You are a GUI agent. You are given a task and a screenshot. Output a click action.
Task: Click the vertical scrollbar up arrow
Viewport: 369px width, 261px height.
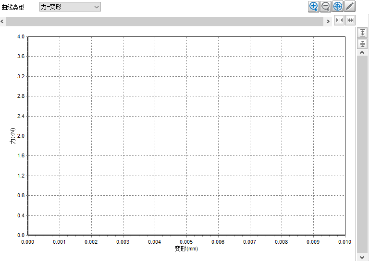362,53
